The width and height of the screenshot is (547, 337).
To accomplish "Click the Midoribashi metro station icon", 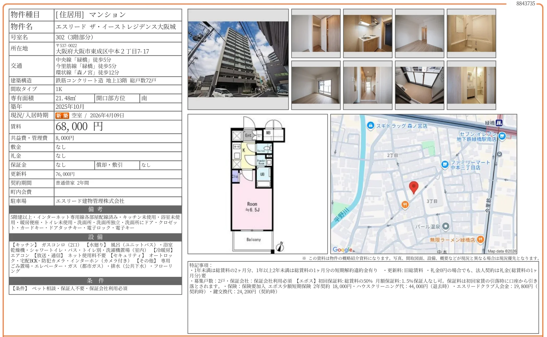I will tap(499, 123).
